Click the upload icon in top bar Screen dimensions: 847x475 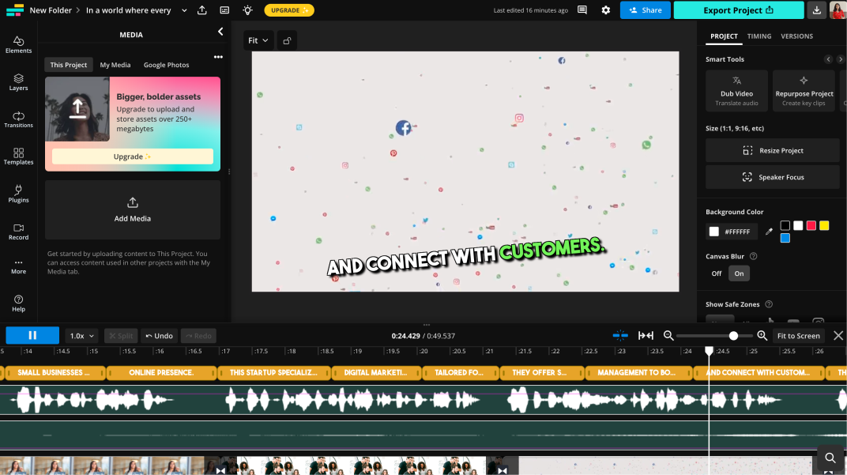tap(202, 10)
